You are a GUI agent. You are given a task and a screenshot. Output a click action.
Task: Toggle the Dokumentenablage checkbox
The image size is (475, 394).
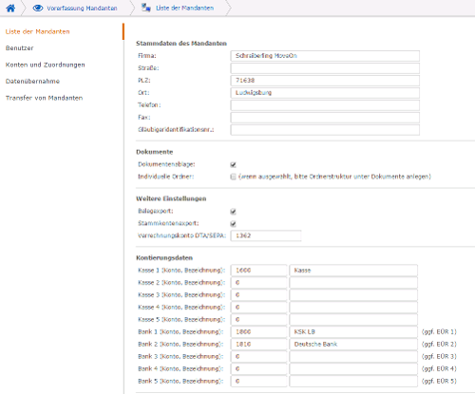[234, 164]
